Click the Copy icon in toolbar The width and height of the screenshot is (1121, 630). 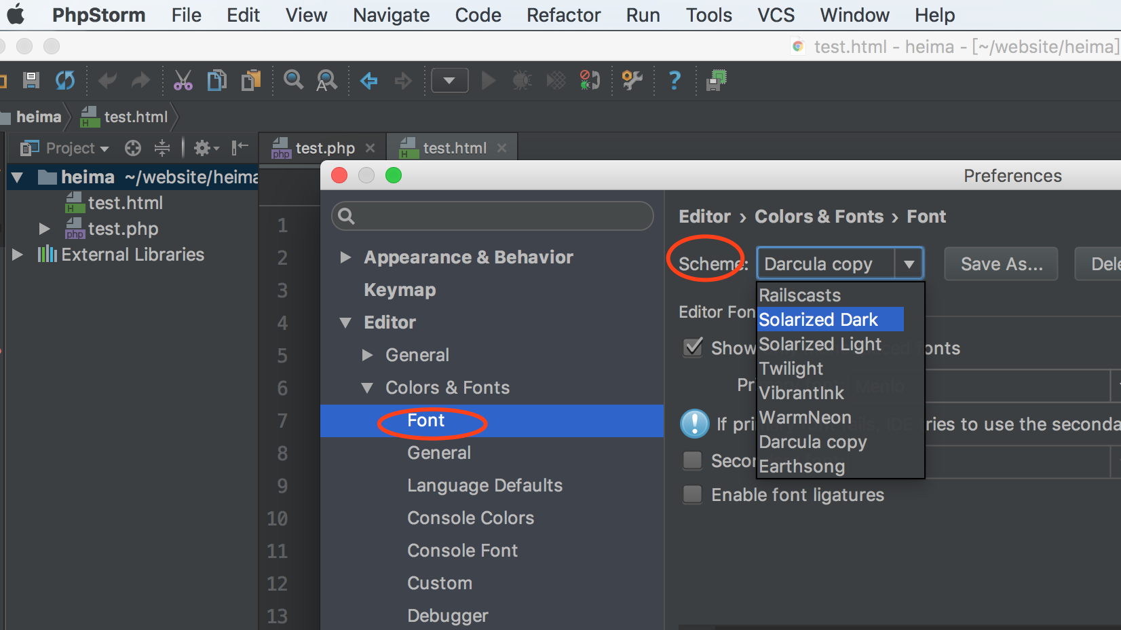217,81
